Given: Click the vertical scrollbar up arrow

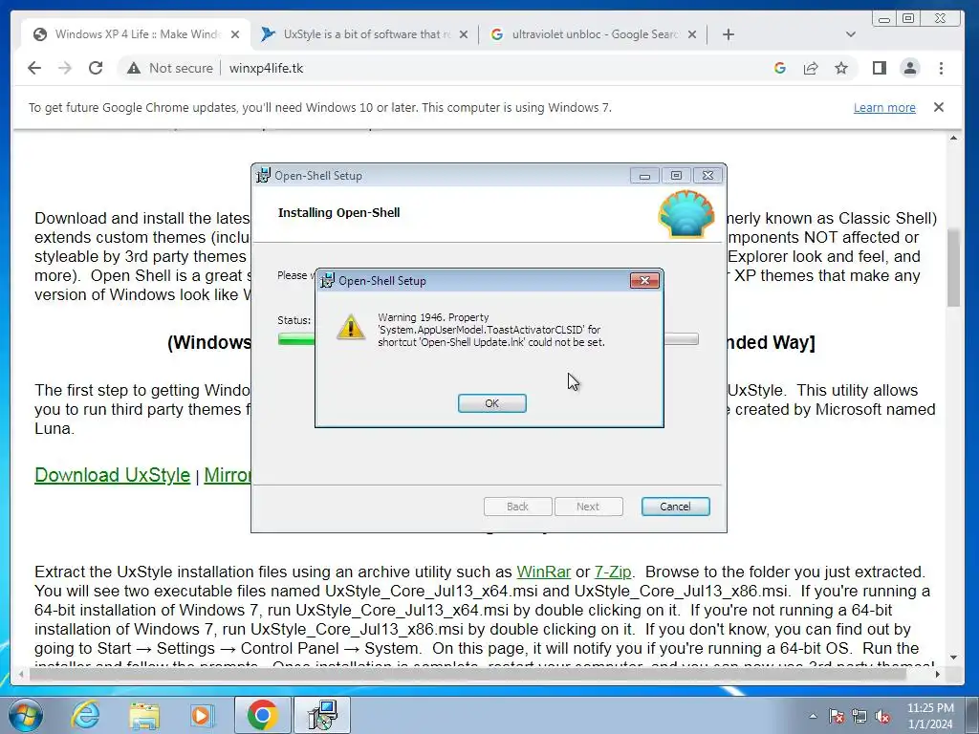Looking at the screenshot, I should (953, 138).
